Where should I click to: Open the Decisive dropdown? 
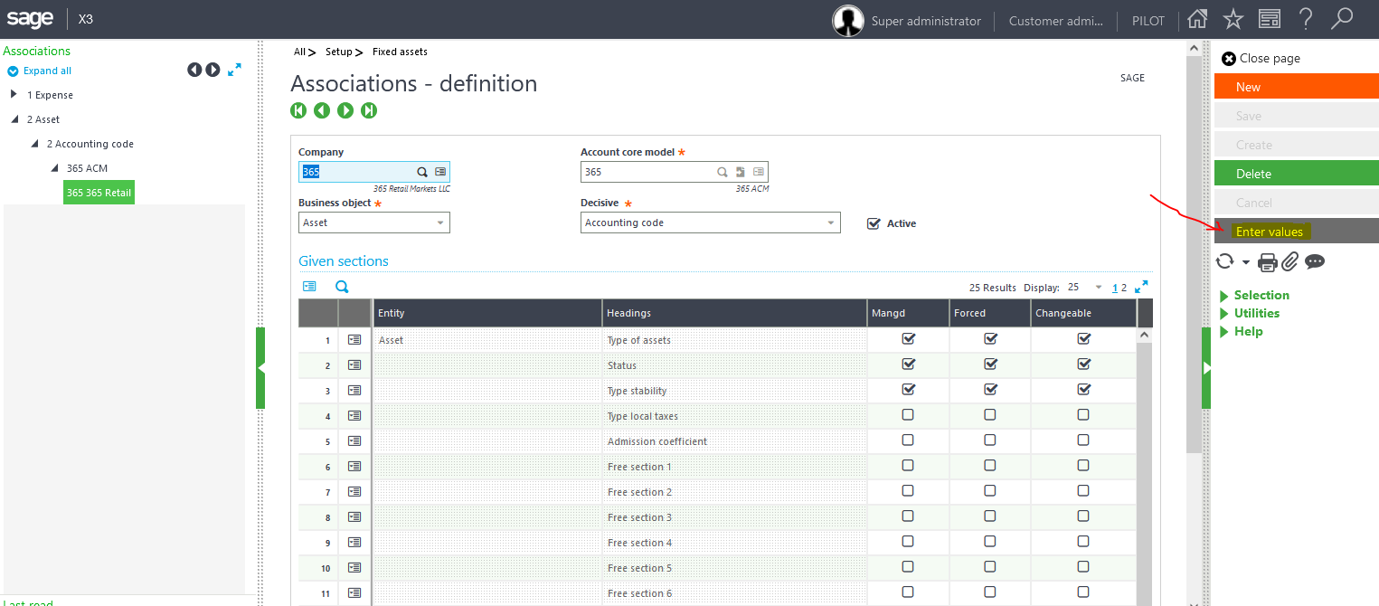tap(828, 222)
